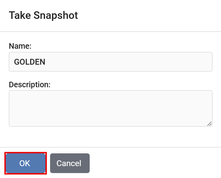This screenshot has width=221, height=178.
Task: Click the word GOLDEN in Name
Action: 30,62
